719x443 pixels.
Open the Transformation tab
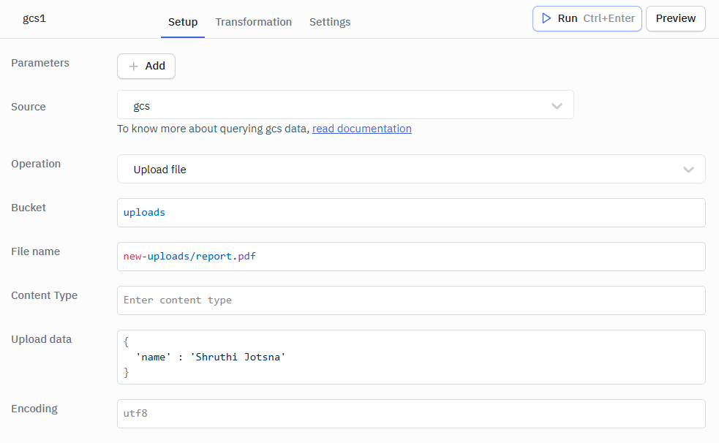click(253, 22)
